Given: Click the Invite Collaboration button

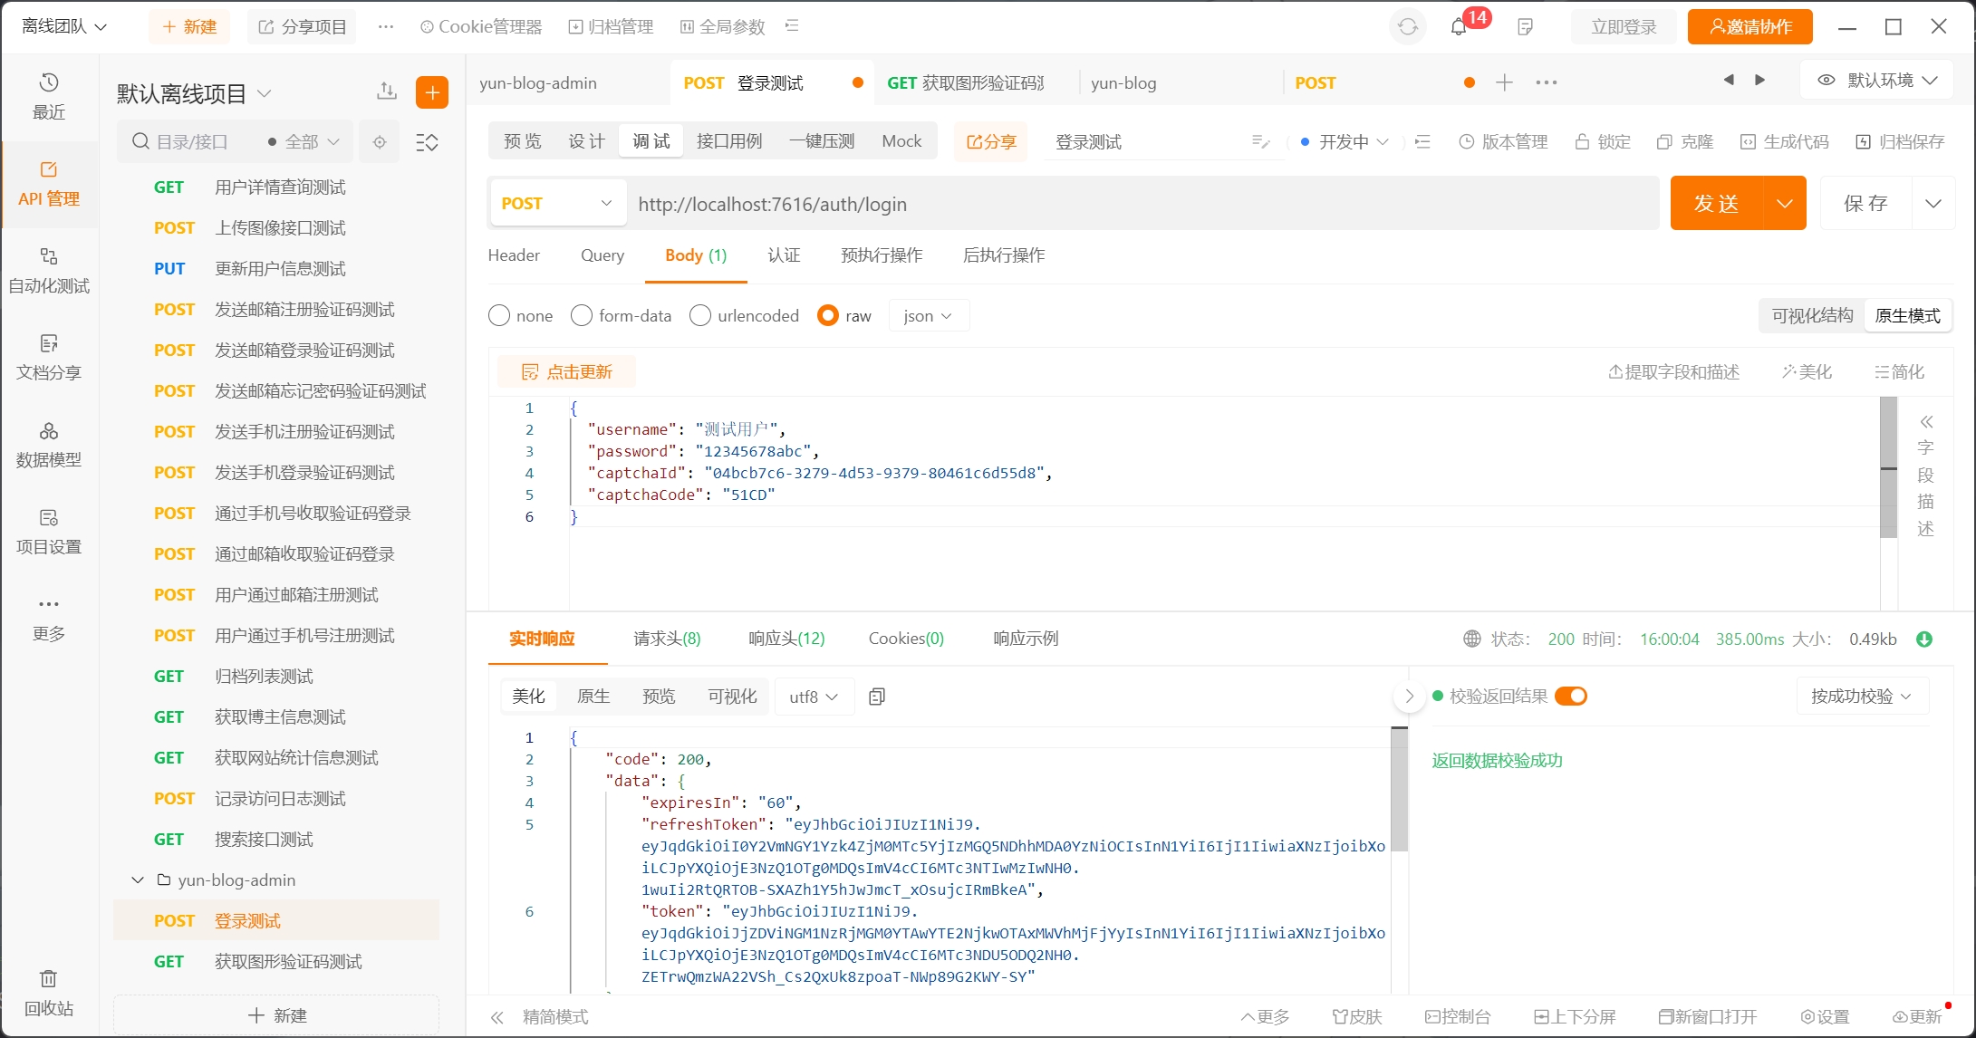Looking at the screenshot, I should [1749, 27].
